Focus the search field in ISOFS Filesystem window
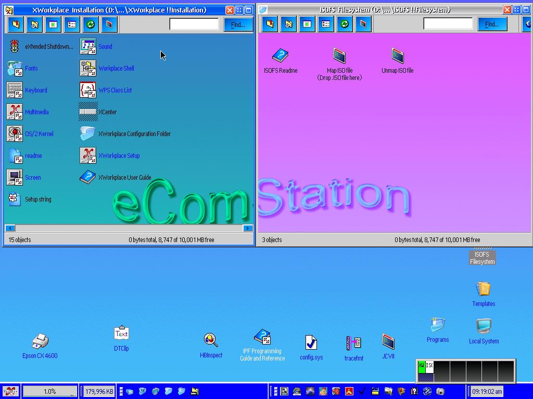The height and width of the screenshot is (399, 533). 448,24
